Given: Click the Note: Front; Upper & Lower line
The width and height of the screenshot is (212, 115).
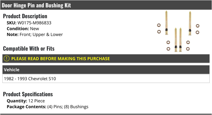Looking at the screenshot, I should pos(35,34).
